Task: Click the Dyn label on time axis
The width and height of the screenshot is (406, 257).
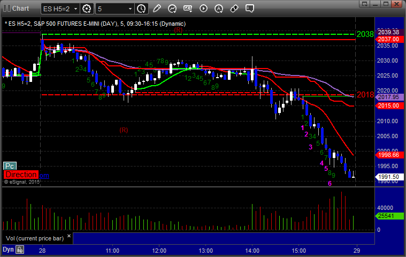Action: pyautogui.click(x=8, y=250)
